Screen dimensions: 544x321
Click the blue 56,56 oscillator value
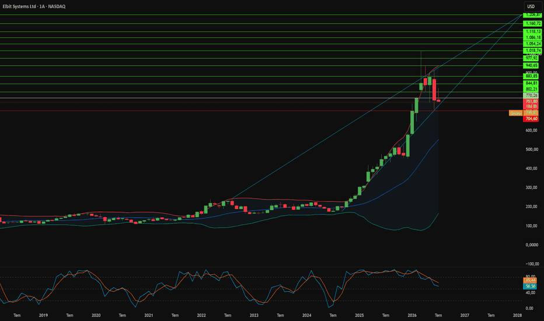tap(530, 287)
